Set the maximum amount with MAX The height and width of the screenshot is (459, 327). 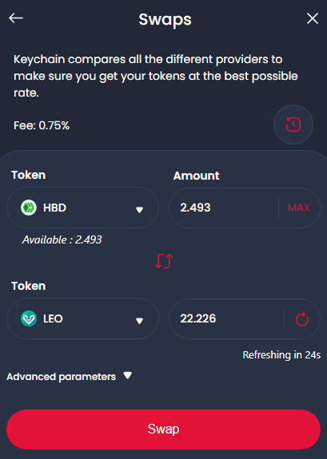coord(299,208)
